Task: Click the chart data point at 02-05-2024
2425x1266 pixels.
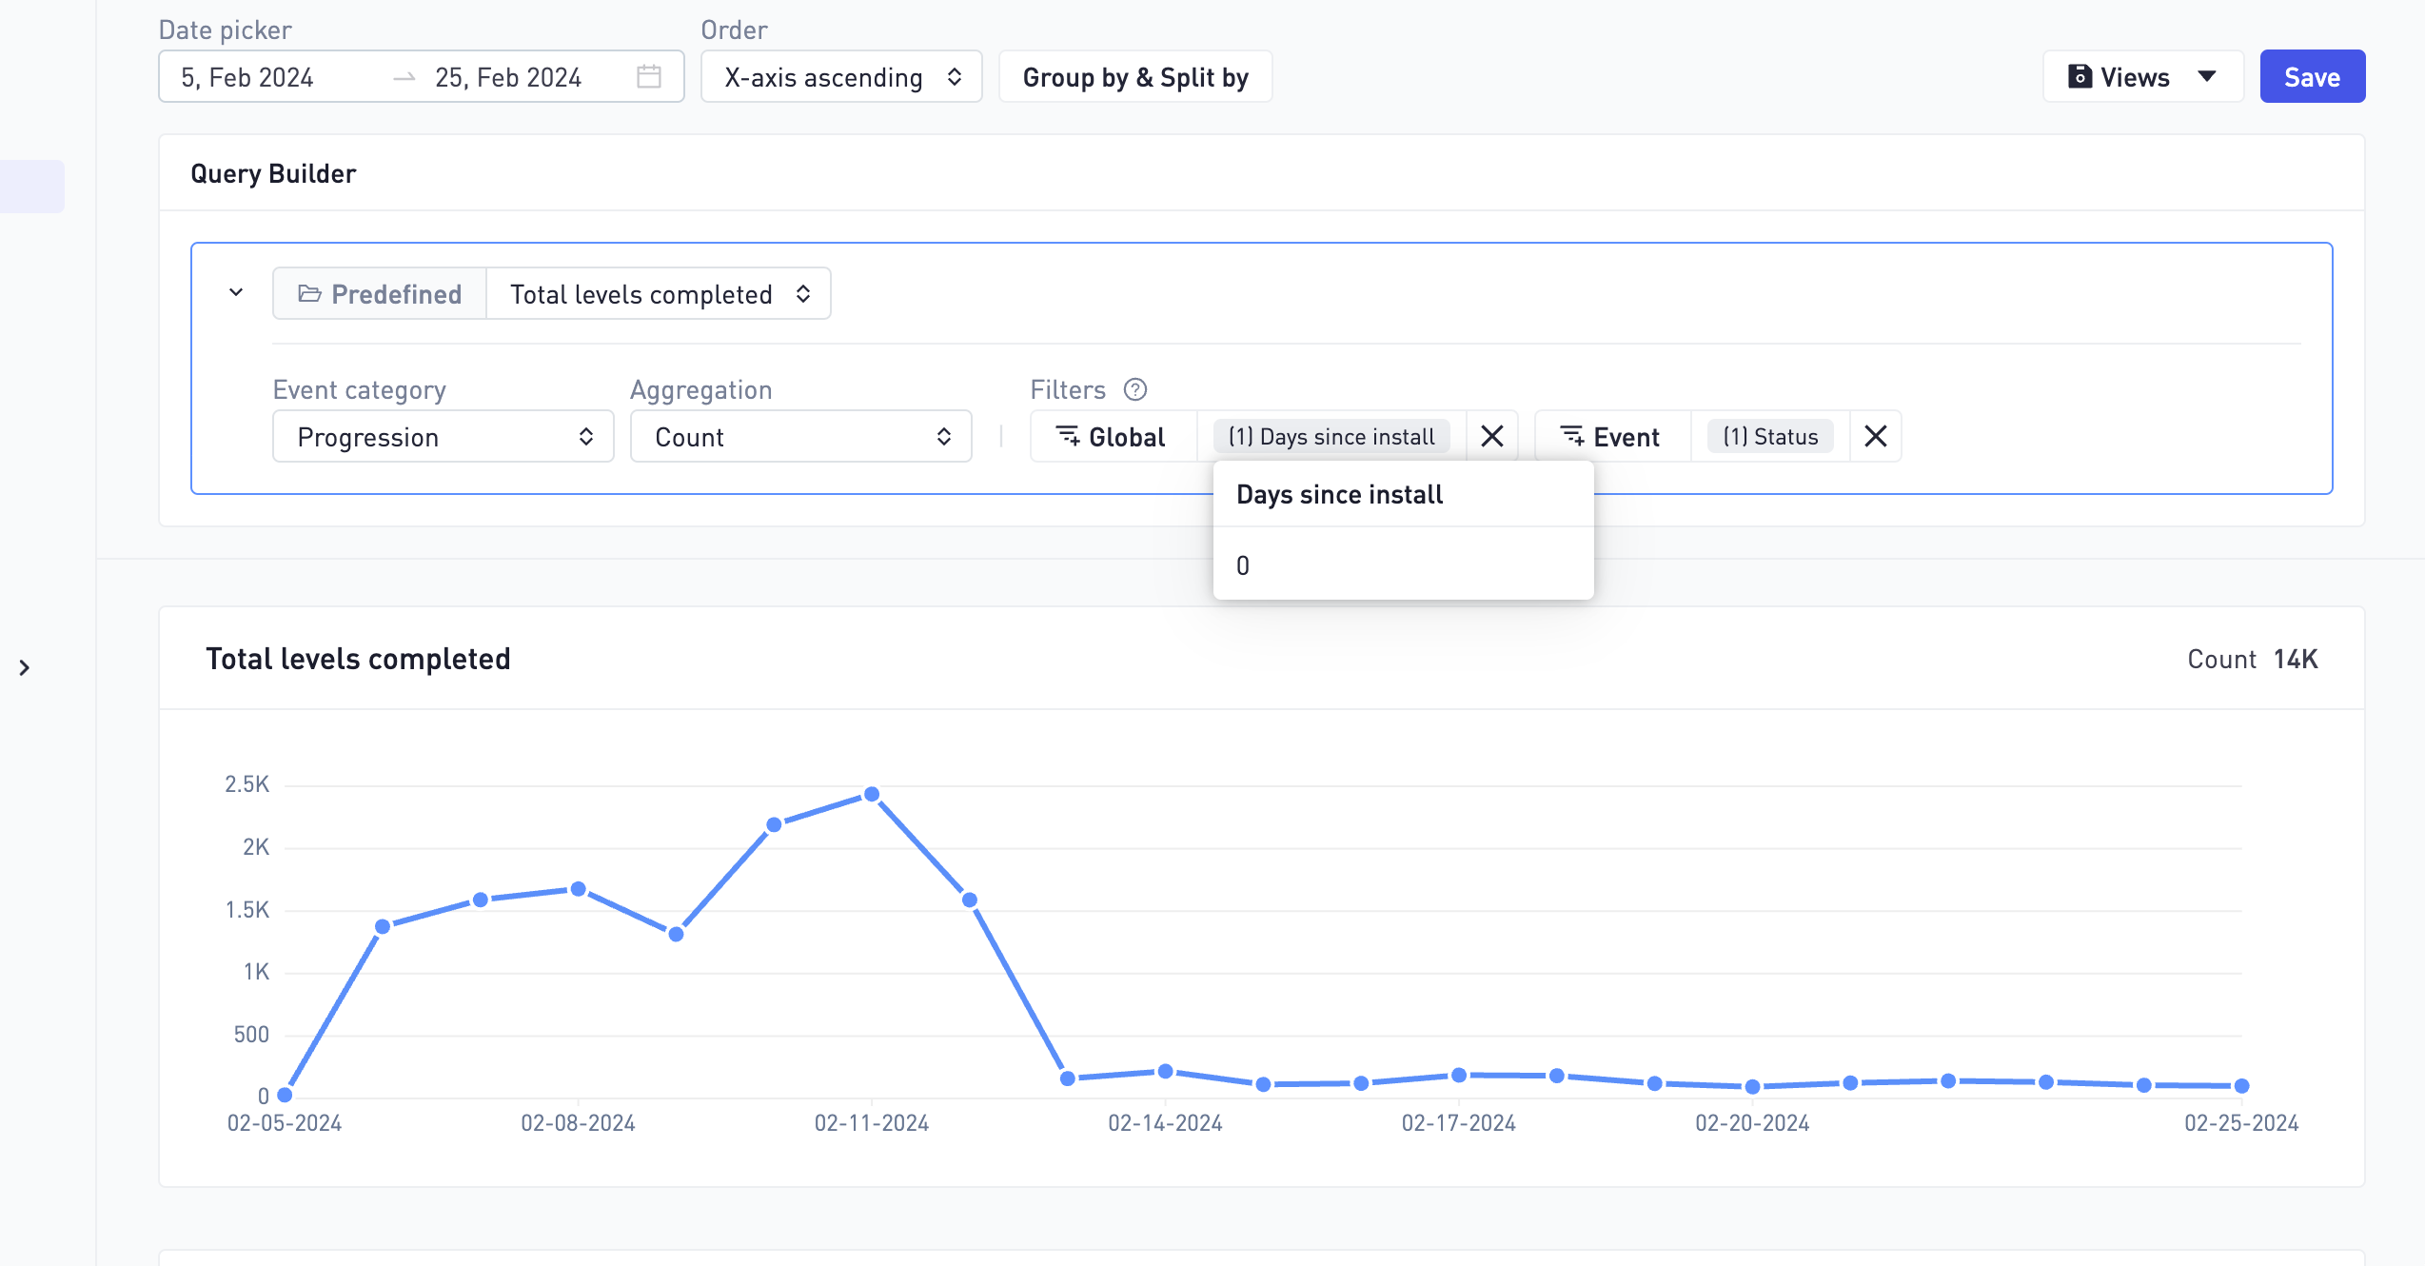Action: [285, 1095]
